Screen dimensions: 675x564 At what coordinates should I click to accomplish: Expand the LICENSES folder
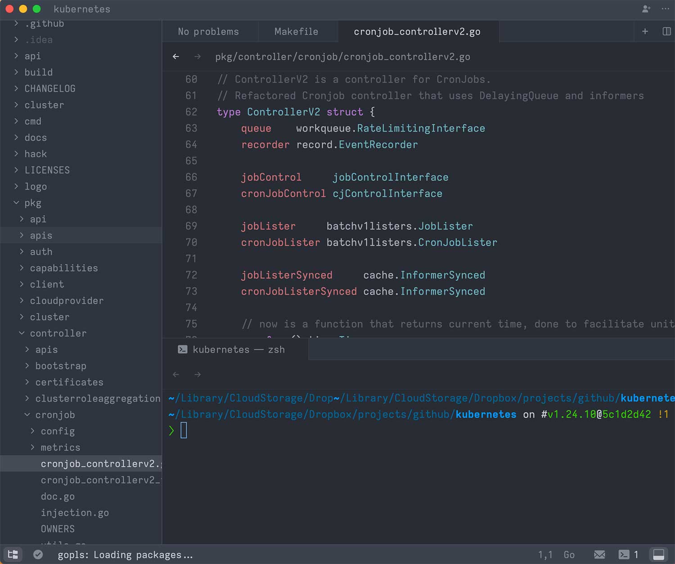coord(81,170)
